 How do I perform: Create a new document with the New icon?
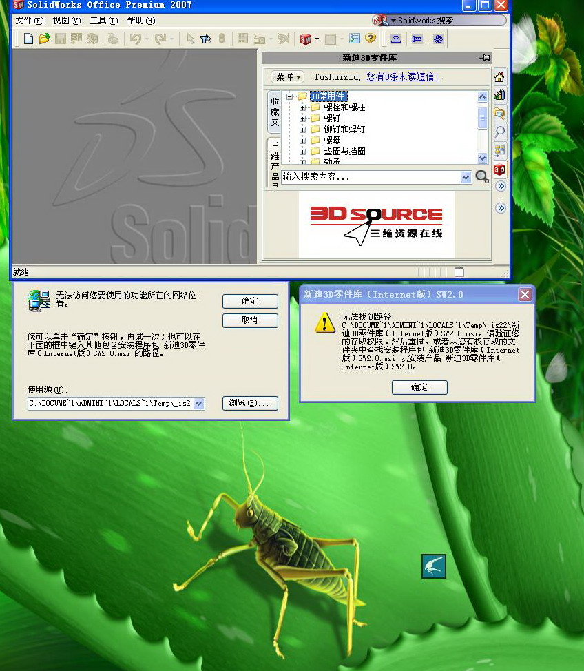click(28, 39)
